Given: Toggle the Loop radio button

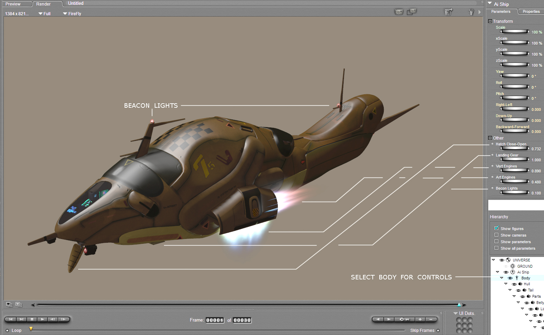Looking at the screenshot, I should 7,331.
